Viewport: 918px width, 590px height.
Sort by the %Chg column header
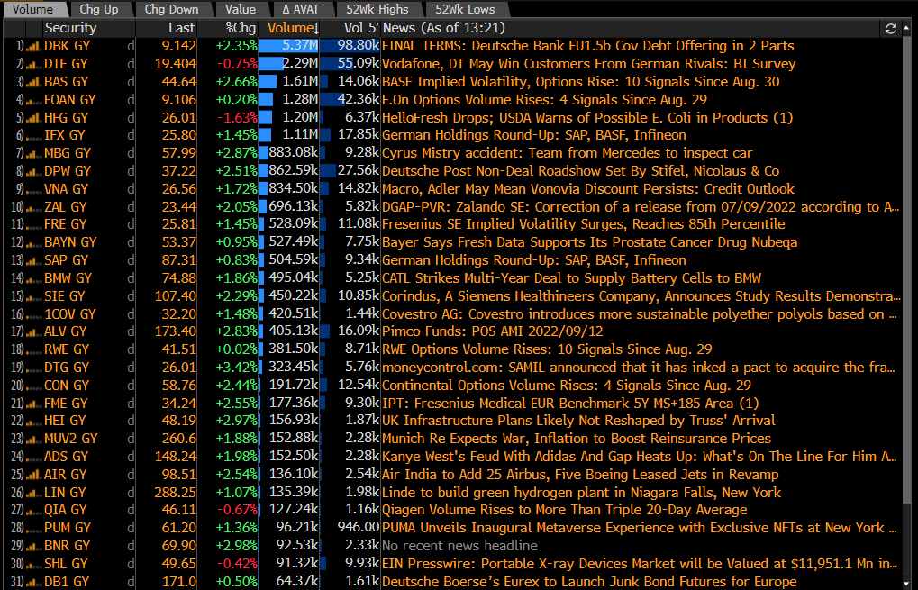(x=228, y=28)
